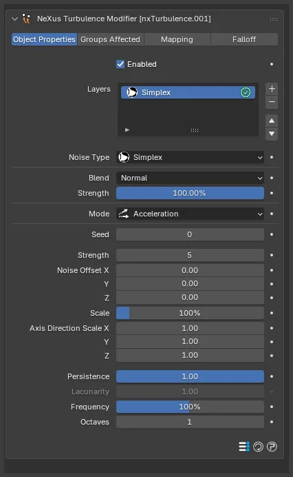This screenshot has height=477, width=293.
Task: Switch to the Groups Affected tab
Action: (110, 39)
